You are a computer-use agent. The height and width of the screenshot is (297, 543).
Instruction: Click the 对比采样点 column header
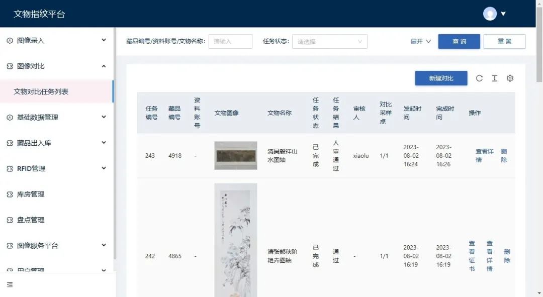click(x=386, y=113)
